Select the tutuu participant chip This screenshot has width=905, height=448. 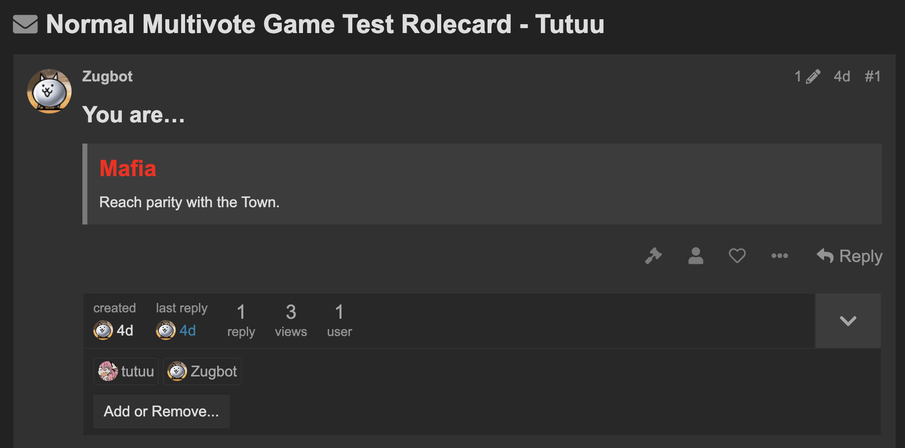tap(126, 371)
